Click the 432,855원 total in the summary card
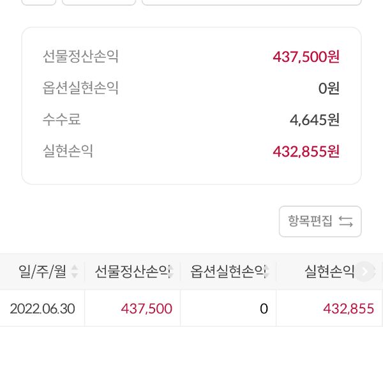This screenshot has height=383, width=383. pos(306,151)
